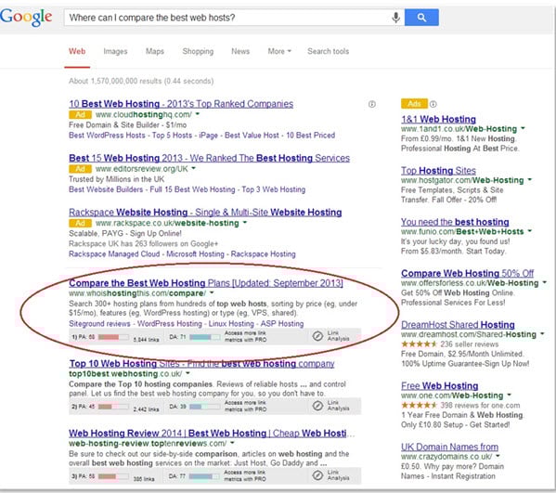Image resolution: width=556 pixels, height=493 pixels.
Task: Click 'Rackspace Managed Cloud' sitelink
Action: [114, 254]
